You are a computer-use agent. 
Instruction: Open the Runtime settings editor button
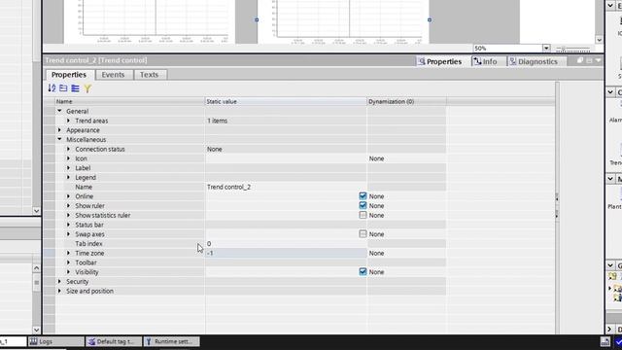[171, 341]
